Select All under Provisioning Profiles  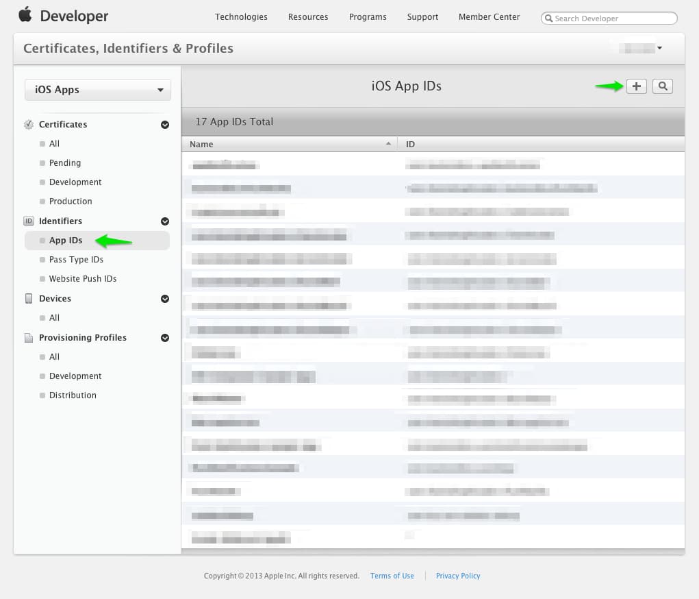(x=54, y=357)
